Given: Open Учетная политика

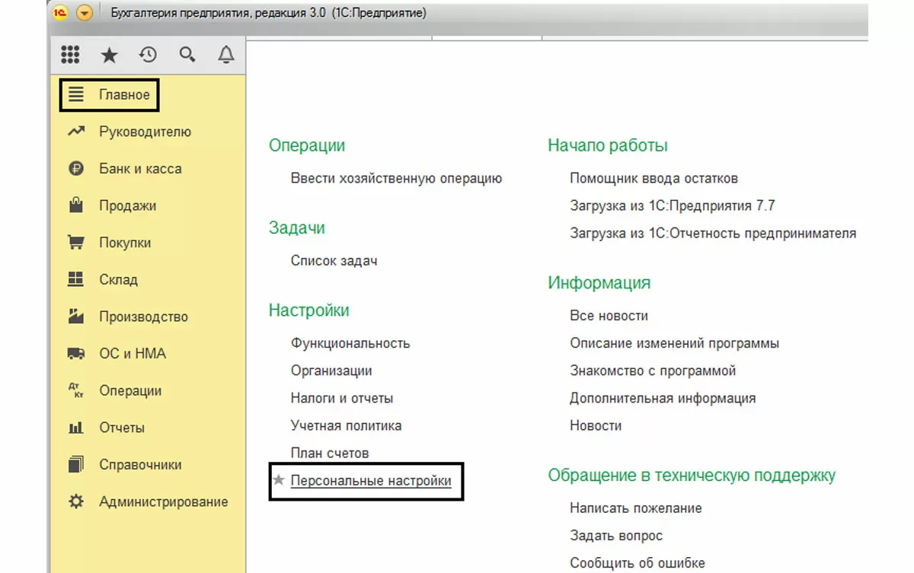Looking at the screenshot, I should pos(346,425).
